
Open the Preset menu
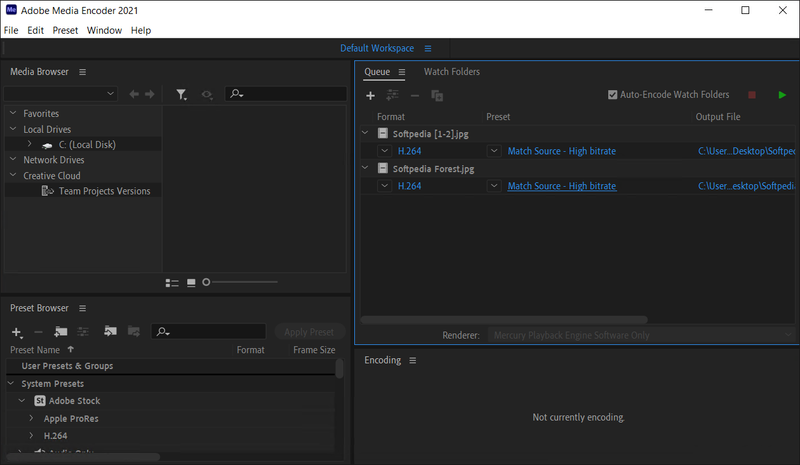65,30
